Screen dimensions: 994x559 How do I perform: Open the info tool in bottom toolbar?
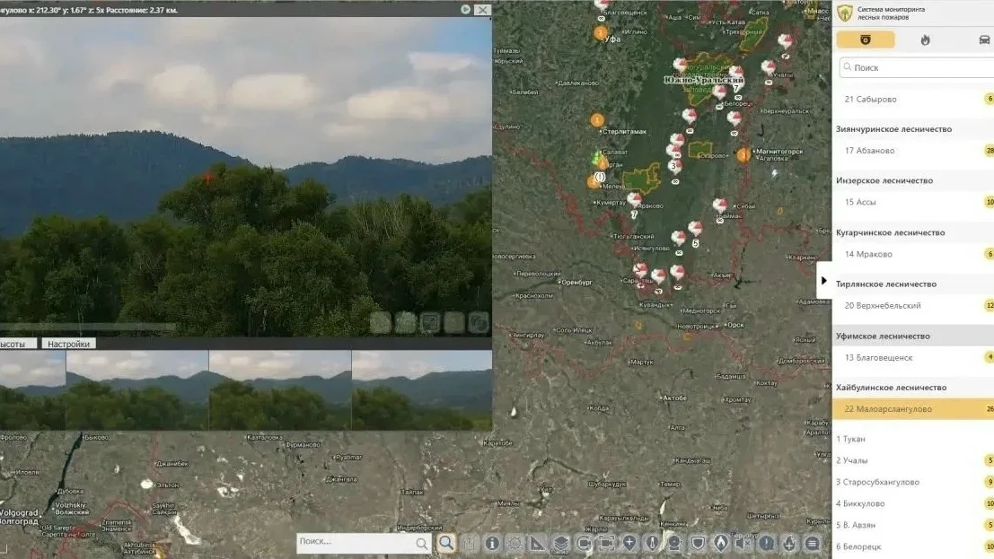tap(492, 543)
